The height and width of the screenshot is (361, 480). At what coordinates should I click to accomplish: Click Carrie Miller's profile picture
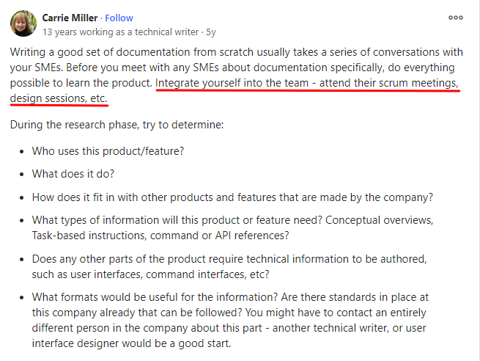pos(23,23)
